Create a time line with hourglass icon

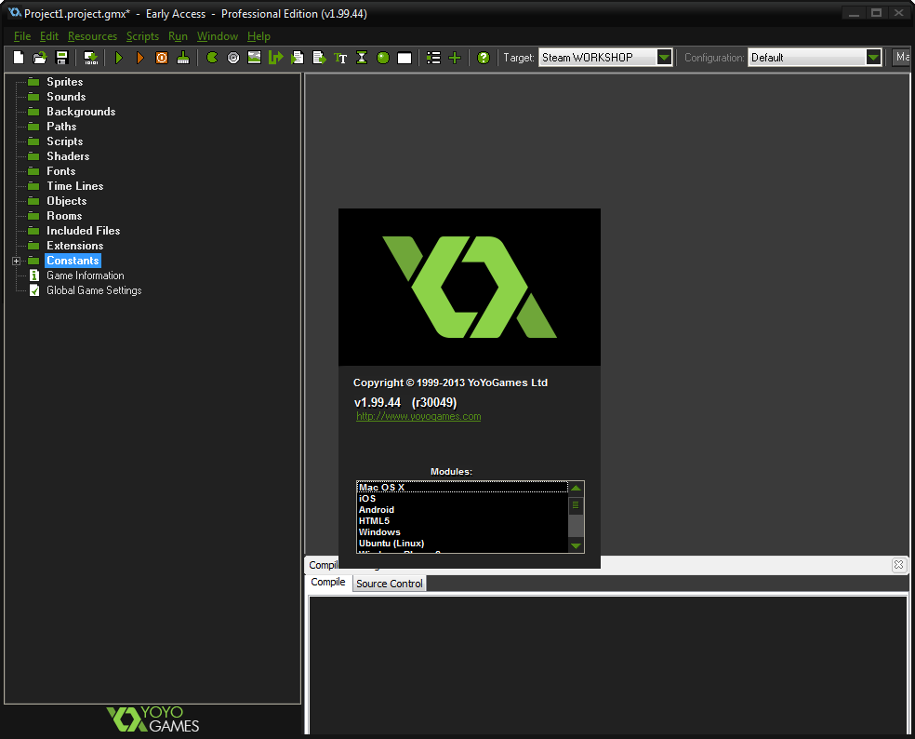click(x=362, y=58)
